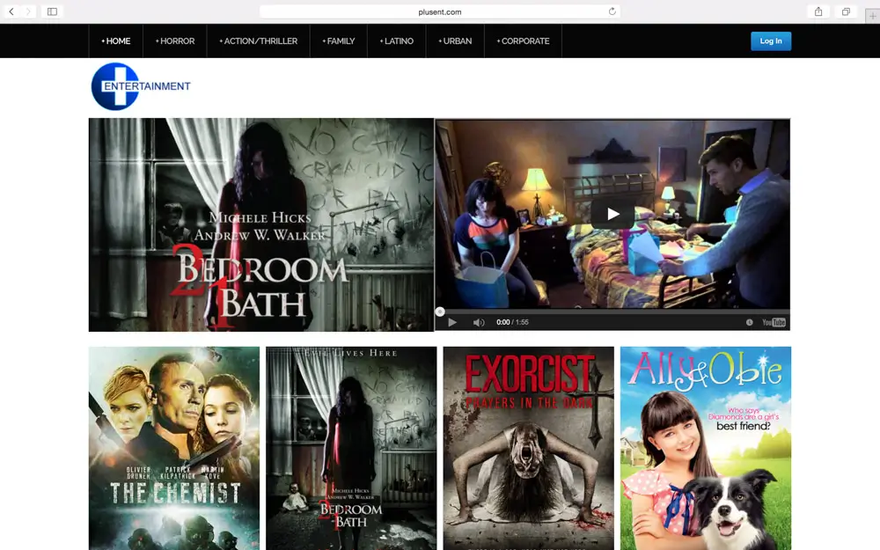Open the Horror menu item

175,41
